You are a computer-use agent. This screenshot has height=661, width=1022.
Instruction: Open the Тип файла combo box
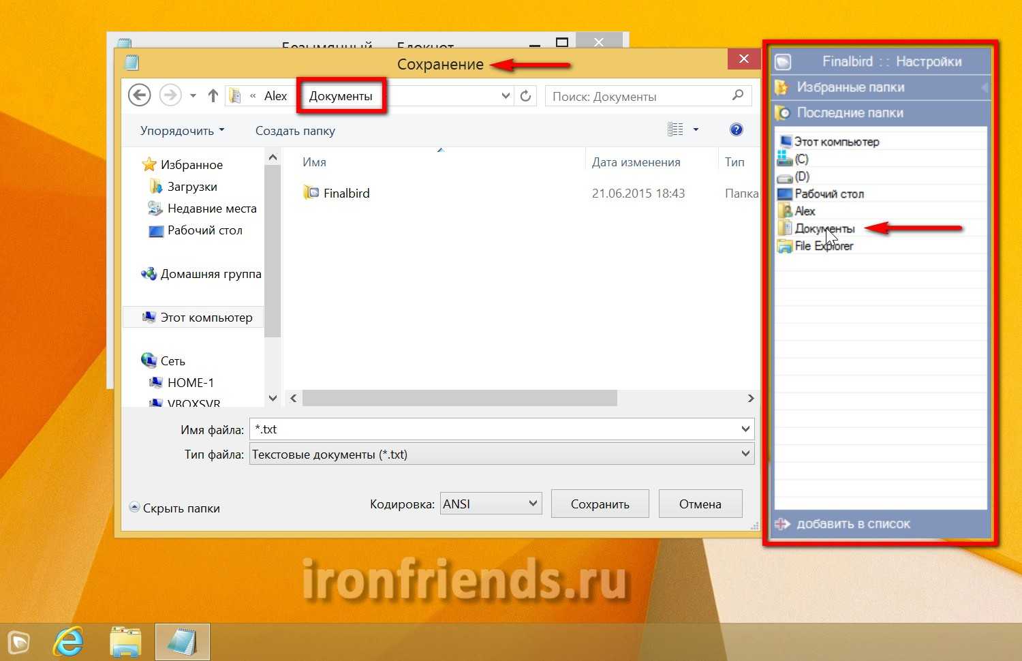[502, 454]
